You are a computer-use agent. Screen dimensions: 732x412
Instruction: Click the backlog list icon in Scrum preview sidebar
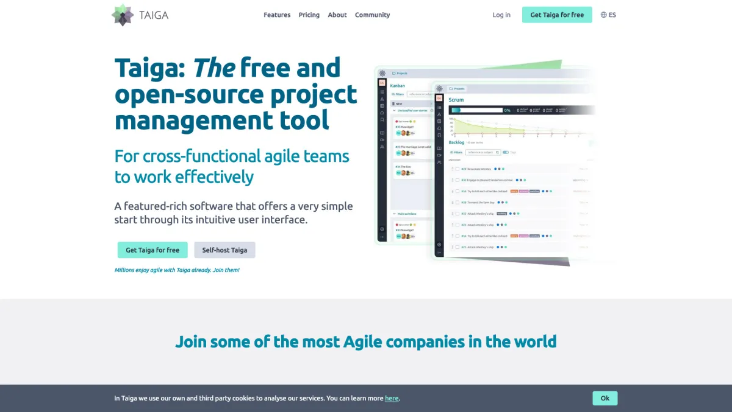pyautogui.click(x=439, y=107)
